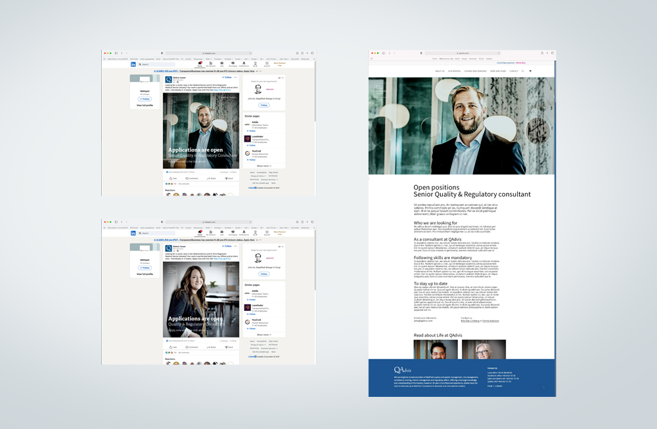Open the Work dropdown above the bearded man's post
Screen dimensions: 657x429
click(x=267, y=64)
